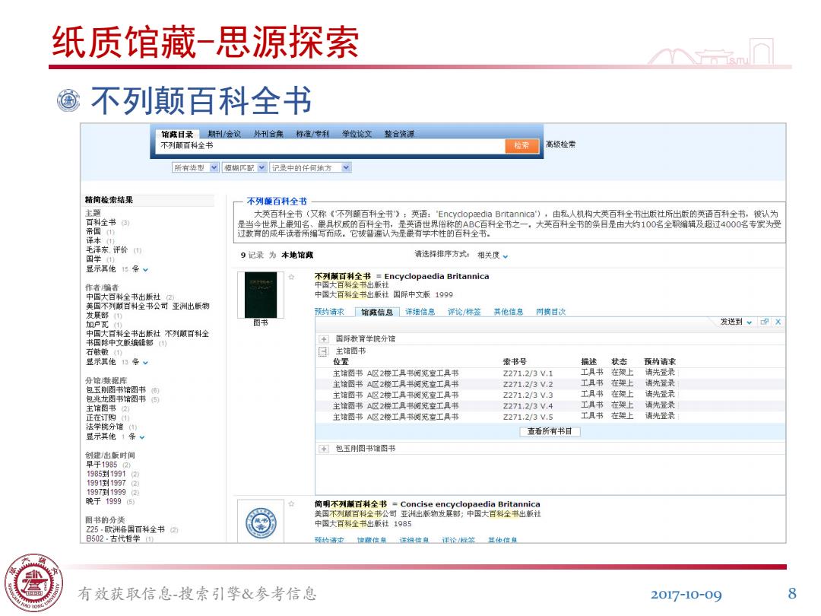Click call number Z271.2/3 V.2
Viewport: 821px width, 616px height.
click(528, 384)
